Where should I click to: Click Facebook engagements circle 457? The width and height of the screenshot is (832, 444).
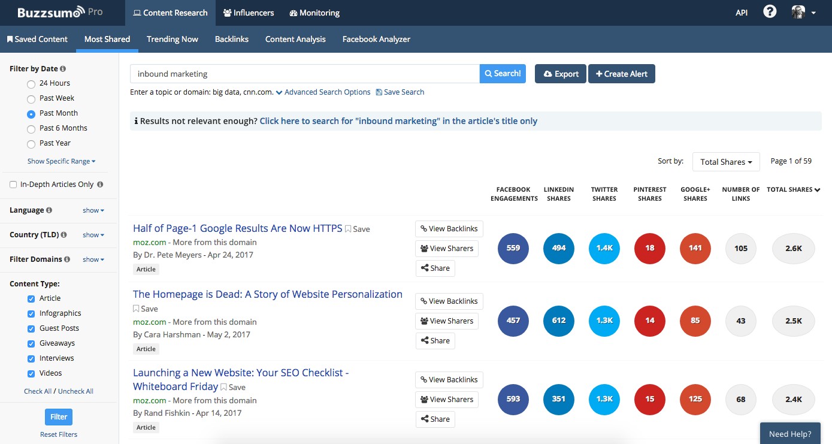(x=513, y=321)
